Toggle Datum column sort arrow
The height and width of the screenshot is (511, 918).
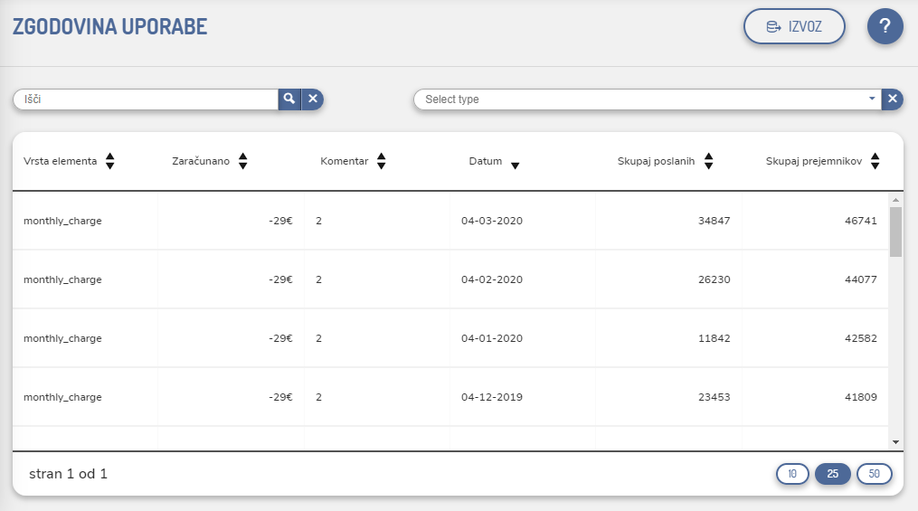click(x=515, y=165)
